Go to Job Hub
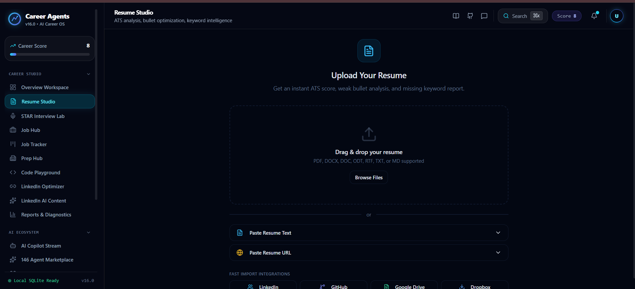 (50, 130)
